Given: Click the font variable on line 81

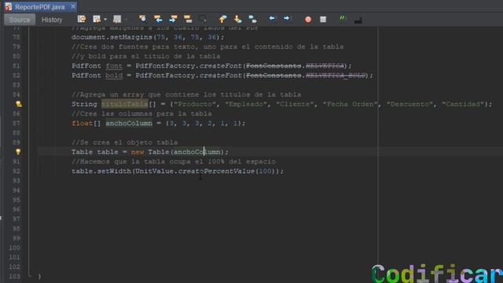Looking at the screenshot, I should 114,66.
